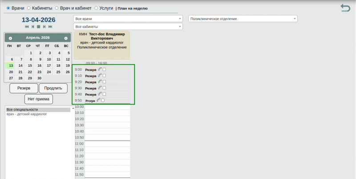Image resolution: width=356 pixels, height=179 pixels.
Task: Jump to first date using skip-back icon
Action: click(x=27, y=27)
